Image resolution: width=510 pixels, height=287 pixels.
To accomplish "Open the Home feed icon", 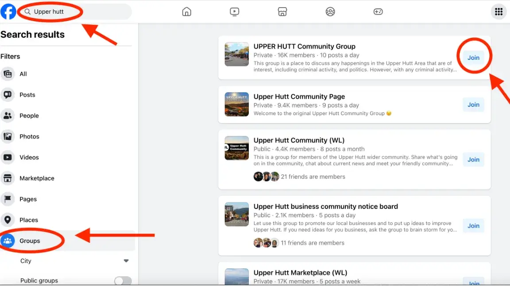I will [x=187, y=12].
